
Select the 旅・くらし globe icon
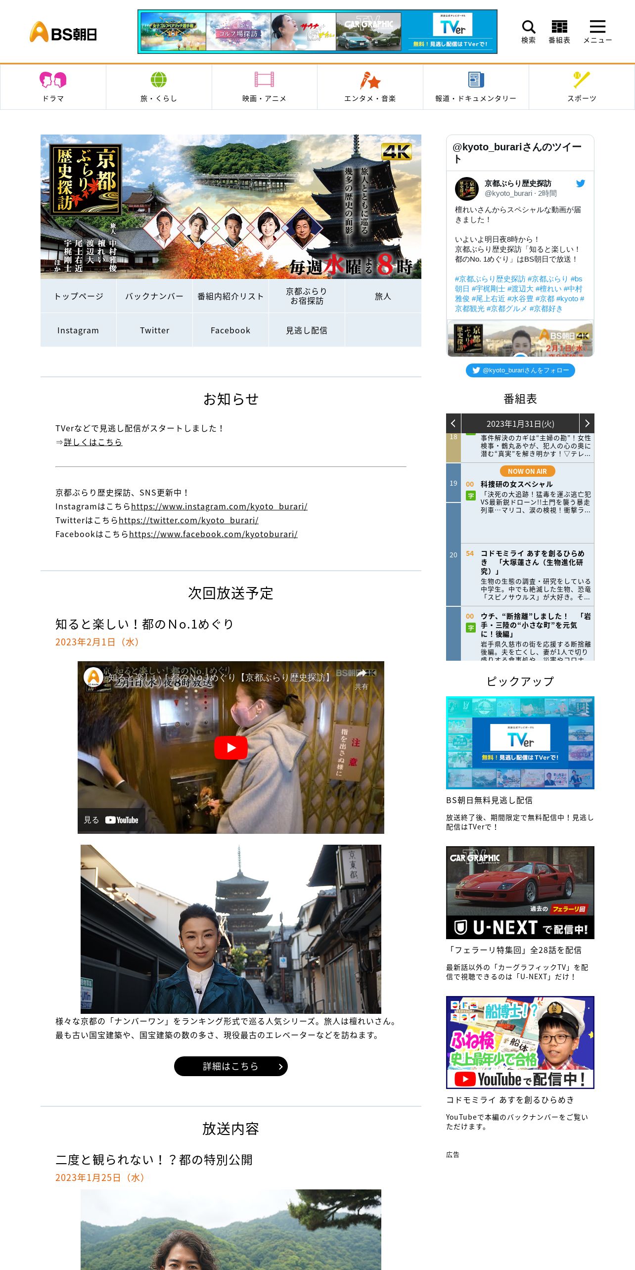point(159,80)
